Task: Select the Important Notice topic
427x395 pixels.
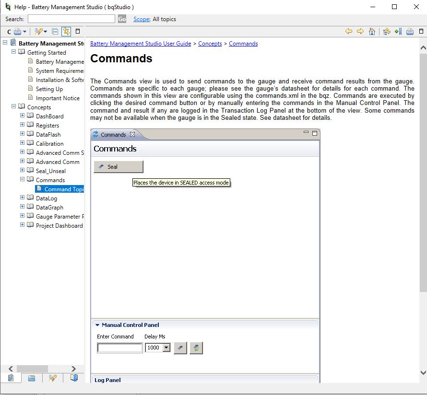Action: point(58,98)
